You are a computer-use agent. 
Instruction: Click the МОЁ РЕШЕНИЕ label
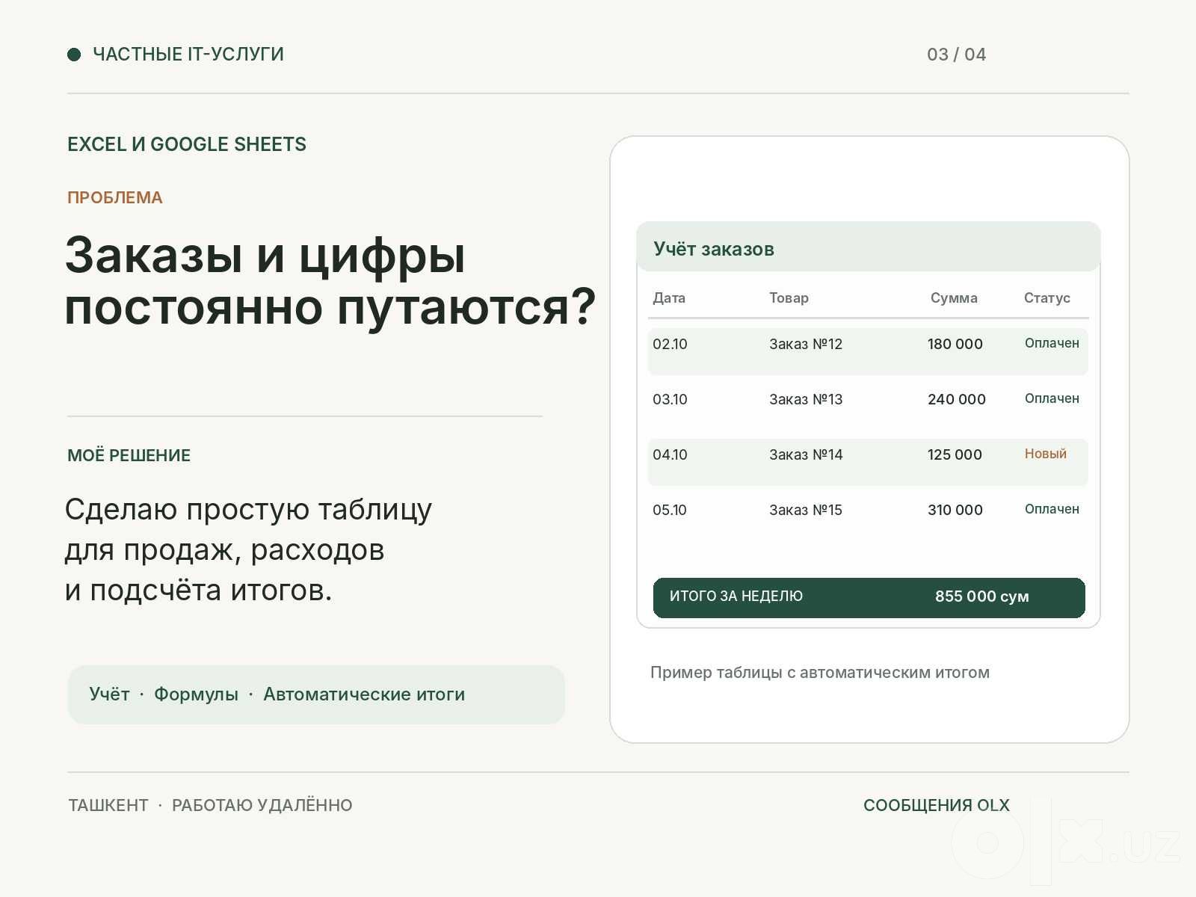(x=129, y=455)
